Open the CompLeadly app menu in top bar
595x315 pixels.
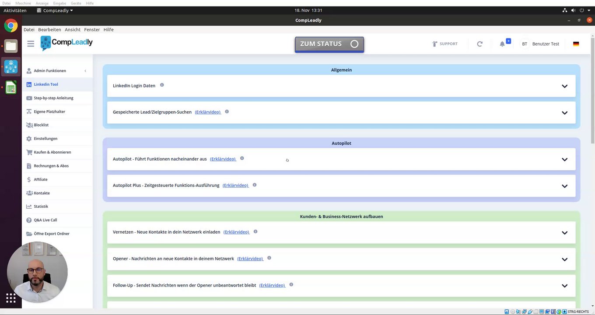coord(55,10)
